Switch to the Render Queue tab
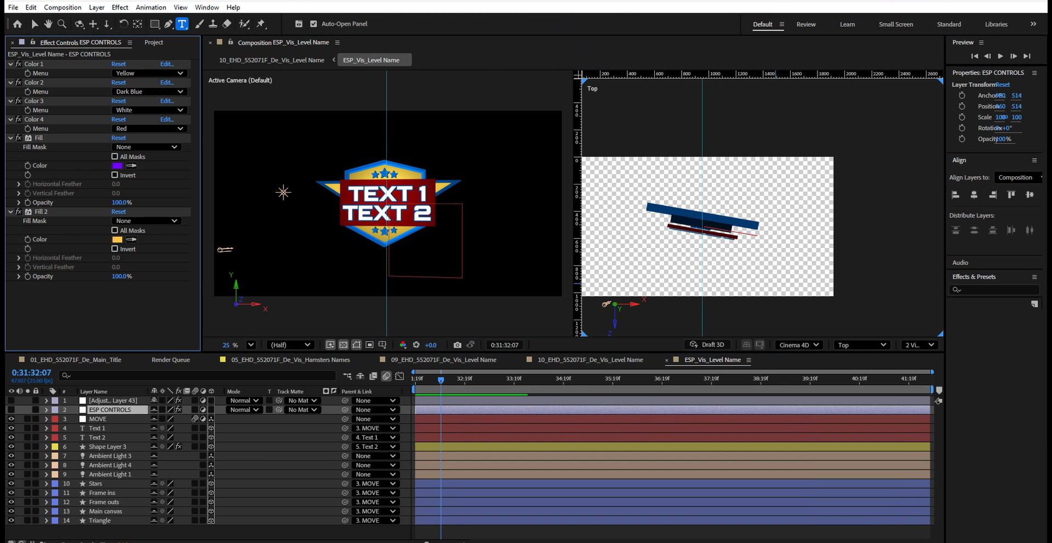 (170, 360)
